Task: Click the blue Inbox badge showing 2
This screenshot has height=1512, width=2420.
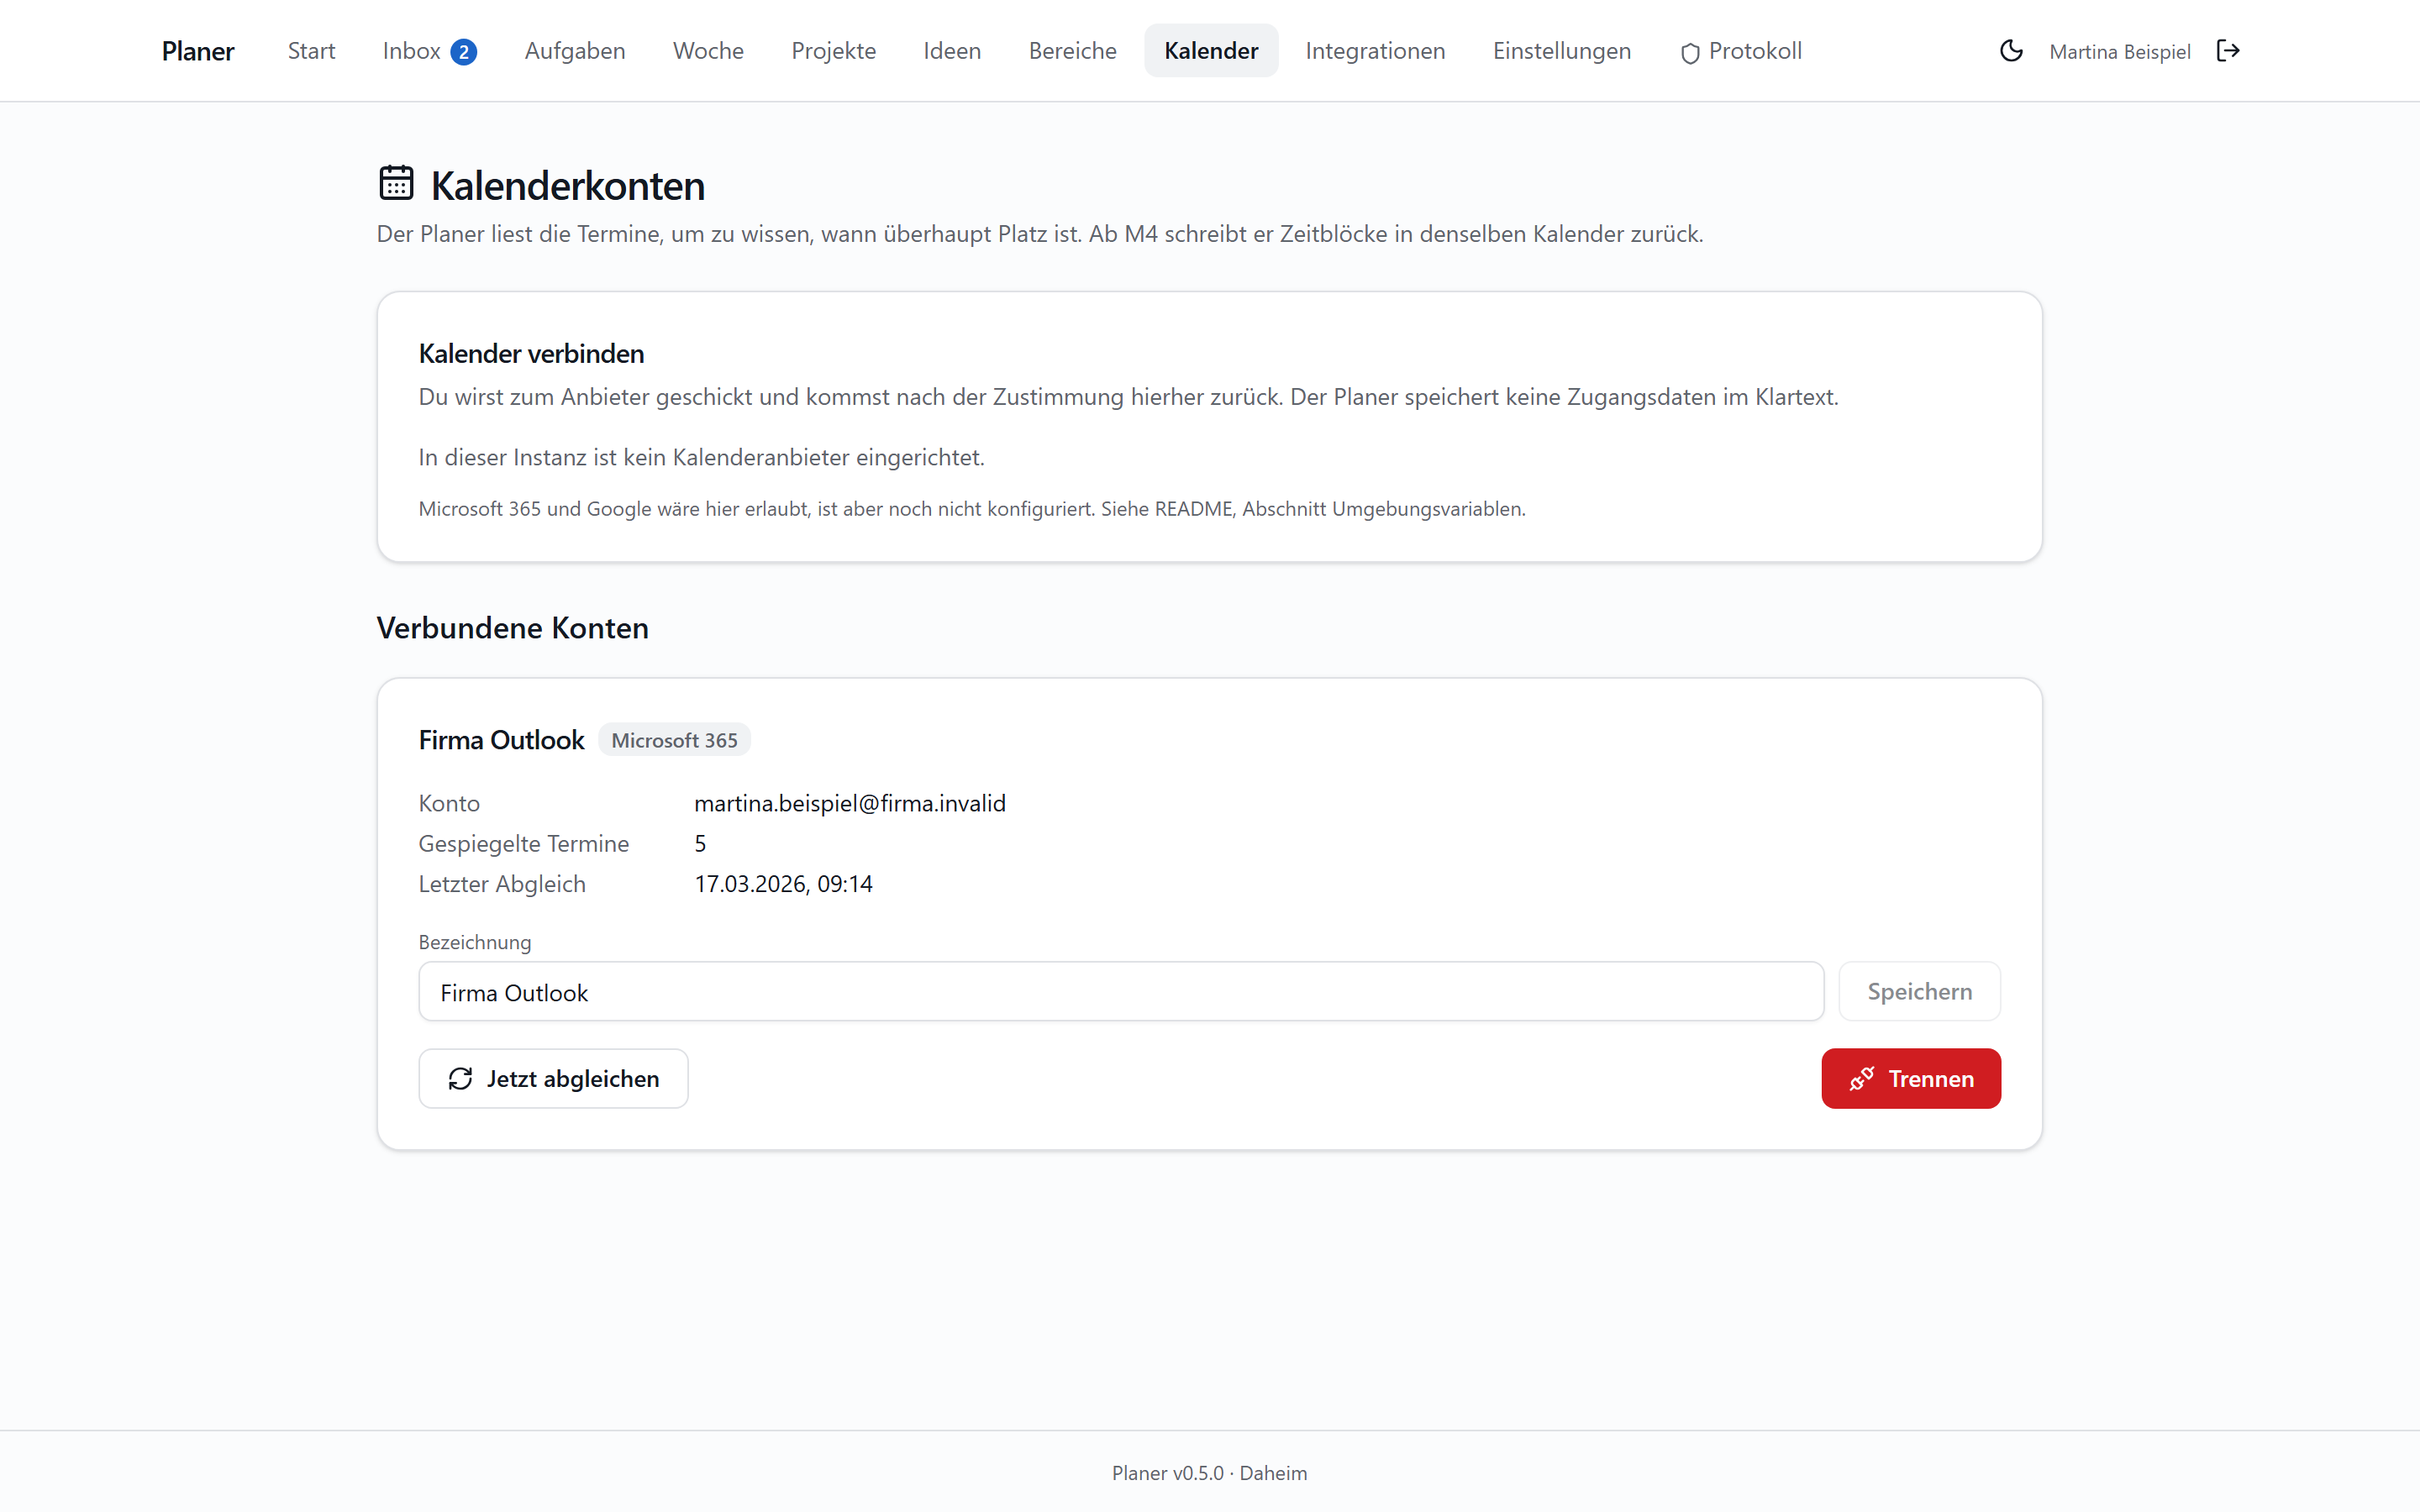Action: point(463,52)
